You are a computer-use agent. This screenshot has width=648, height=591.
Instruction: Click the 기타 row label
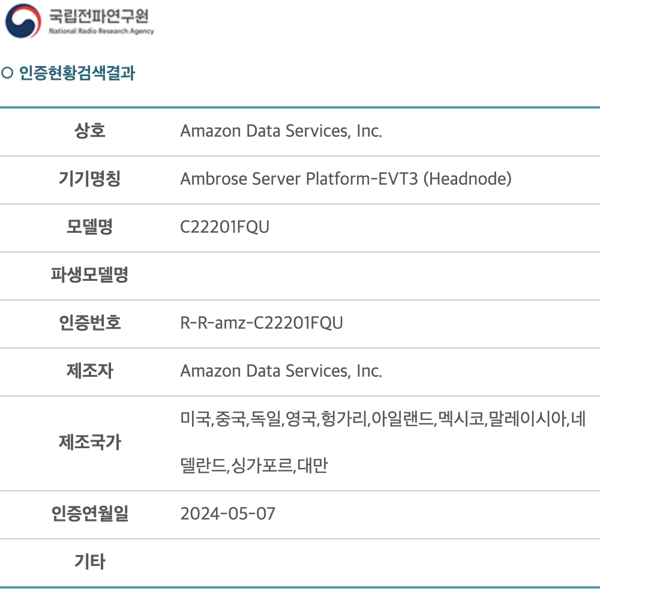[x=89, y=561]
